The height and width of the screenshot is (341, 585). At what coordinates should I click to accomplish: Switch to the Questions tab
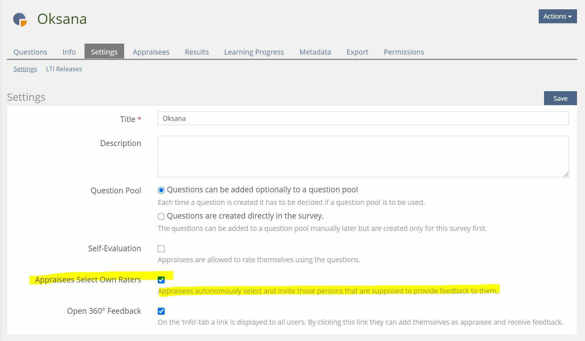[30, 52]
